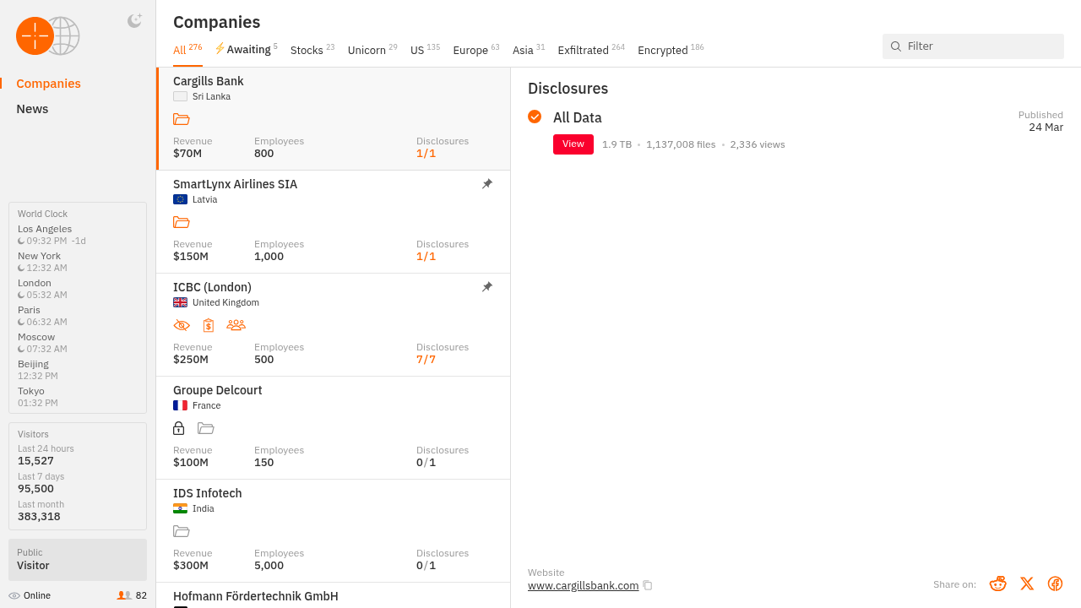Share on Facebook icon
The image size is (1081, 608).
[1055, 584]
